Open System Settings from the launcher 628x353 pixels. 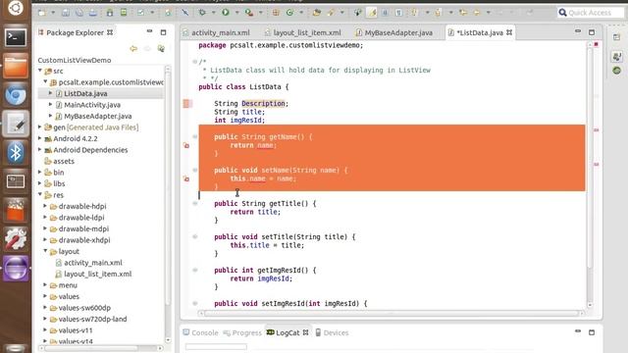(16, 239)
